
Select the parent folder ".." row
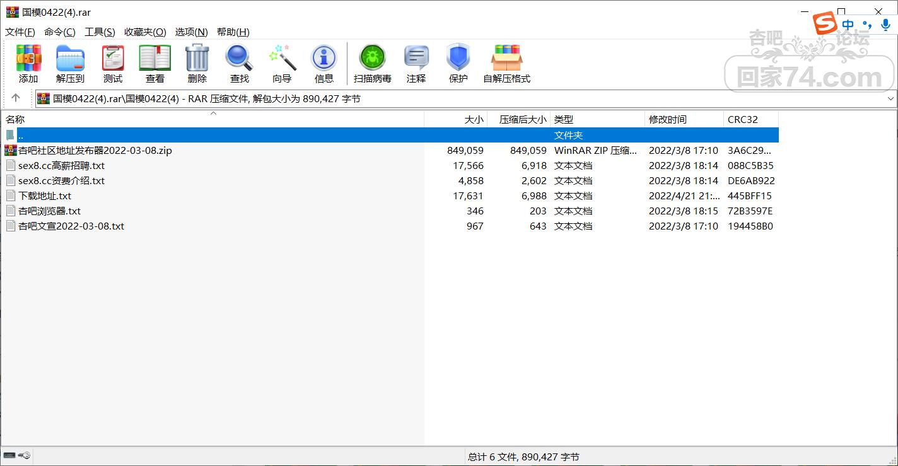point(390,135)
